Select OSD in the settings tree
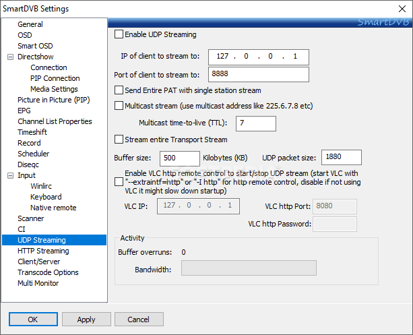 25,35
